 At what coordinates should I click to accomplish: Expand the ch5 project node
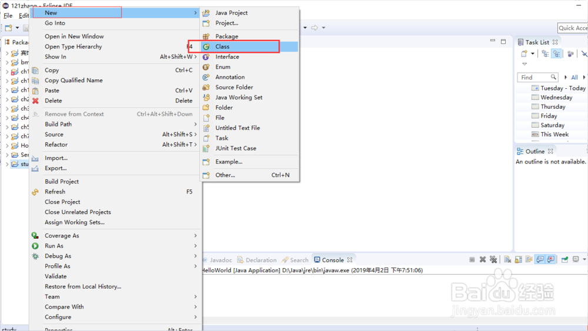coord(6,127)
